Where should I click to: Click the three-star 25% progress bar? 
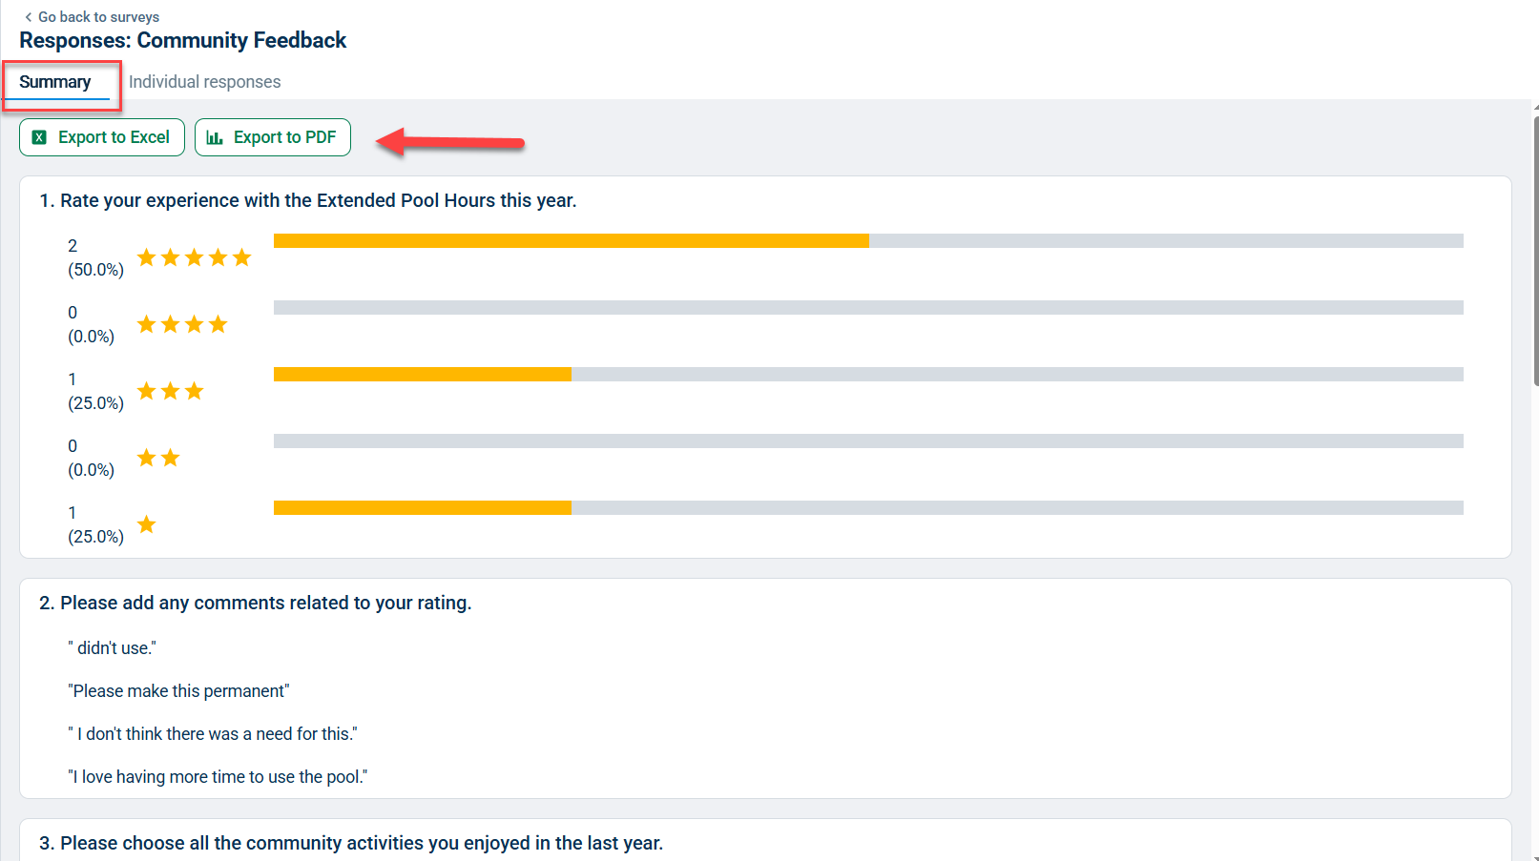pyautogui.click(x=868, y=375)
